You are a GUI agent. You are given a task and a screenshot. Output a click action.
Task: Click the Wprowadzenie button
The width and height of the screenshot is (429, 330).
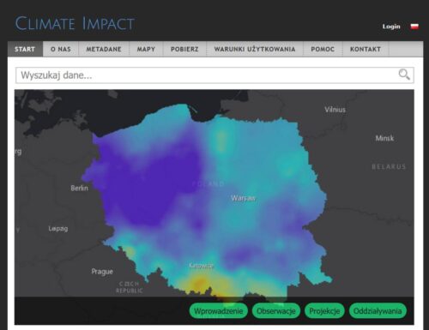pyautogui.click(x=218, y=311)
